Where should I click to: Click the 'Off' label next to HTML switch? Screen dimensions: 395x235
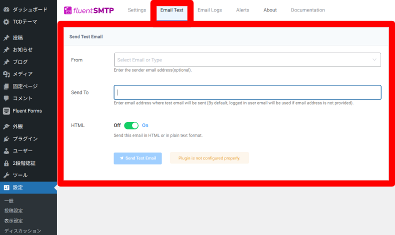tap(117, 125)
